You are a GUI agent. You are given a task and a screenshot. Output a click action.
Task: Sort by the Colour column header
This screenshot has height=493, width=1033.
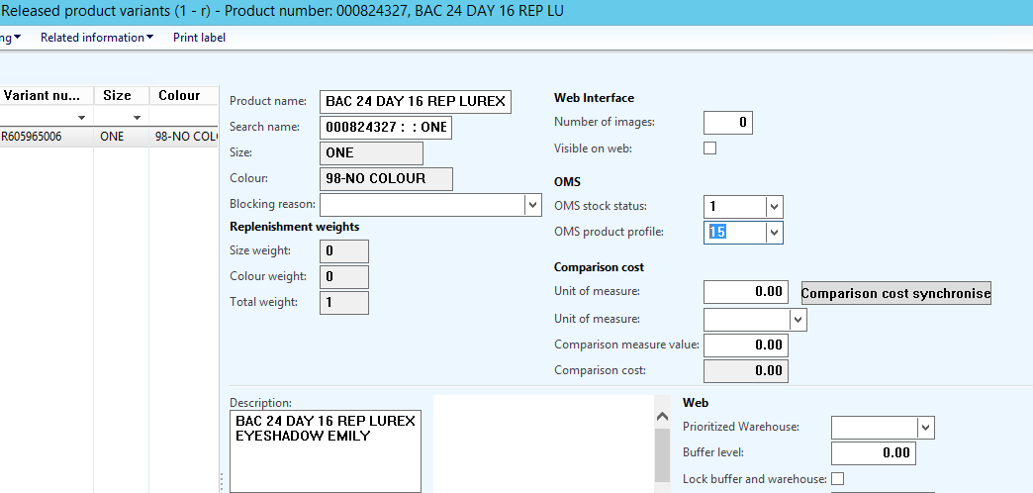[179, 96]
